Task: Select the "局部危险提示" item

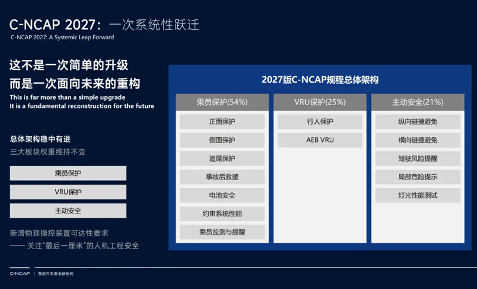Action: click(x=418, y=177)
